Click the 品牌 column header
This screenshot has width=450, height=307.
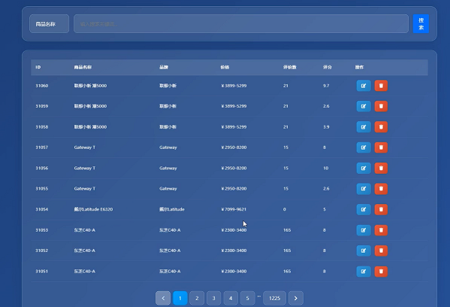(164, 67)
